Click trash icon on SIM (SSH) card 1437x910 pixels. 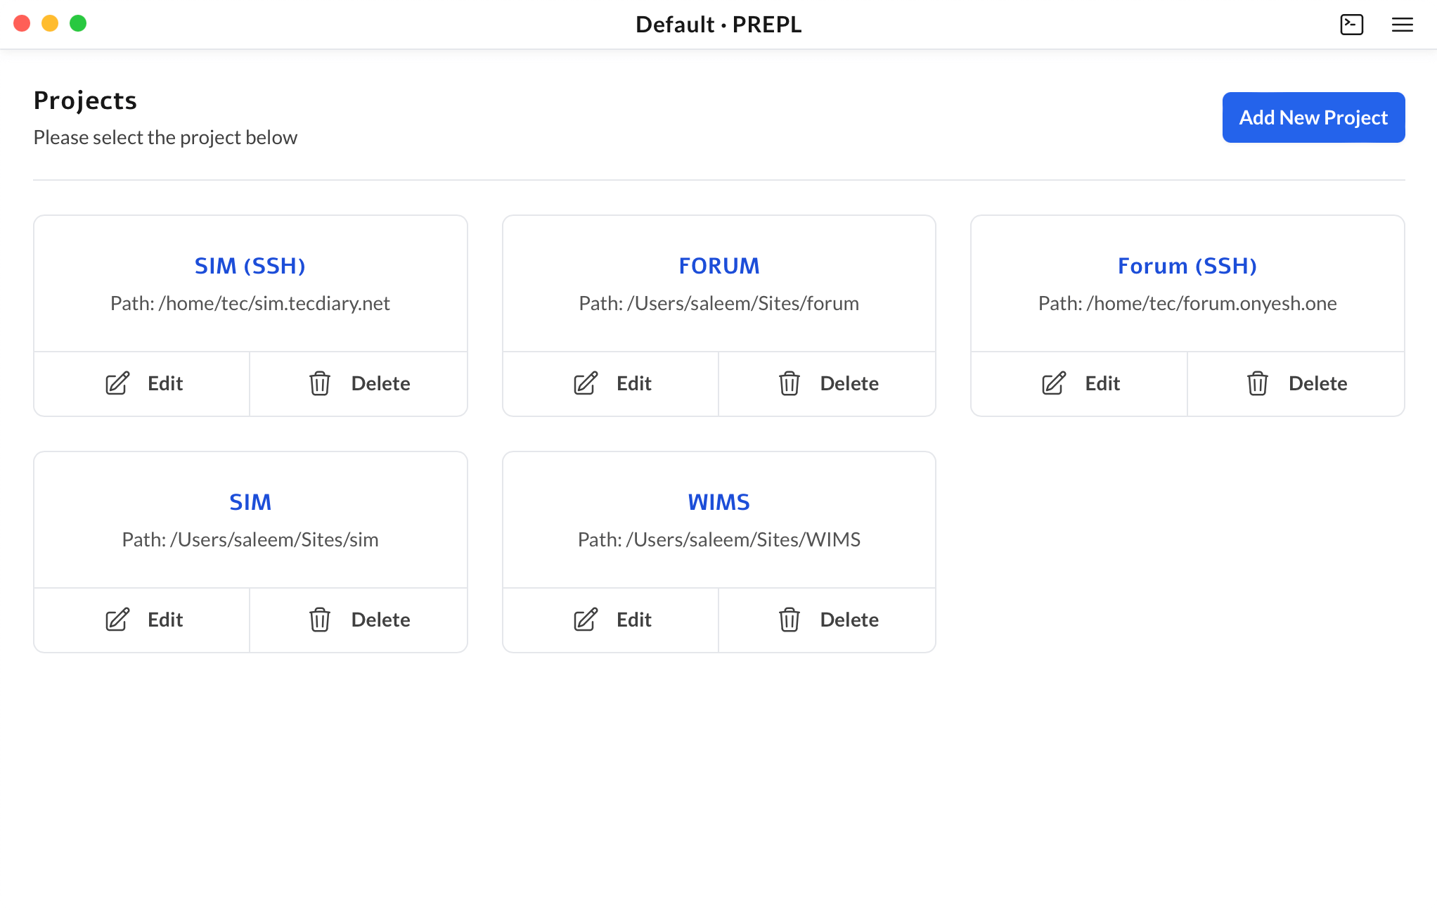pos(320,383)
